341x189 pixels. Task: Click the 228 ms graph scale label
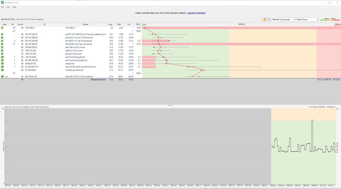[338, 25]
